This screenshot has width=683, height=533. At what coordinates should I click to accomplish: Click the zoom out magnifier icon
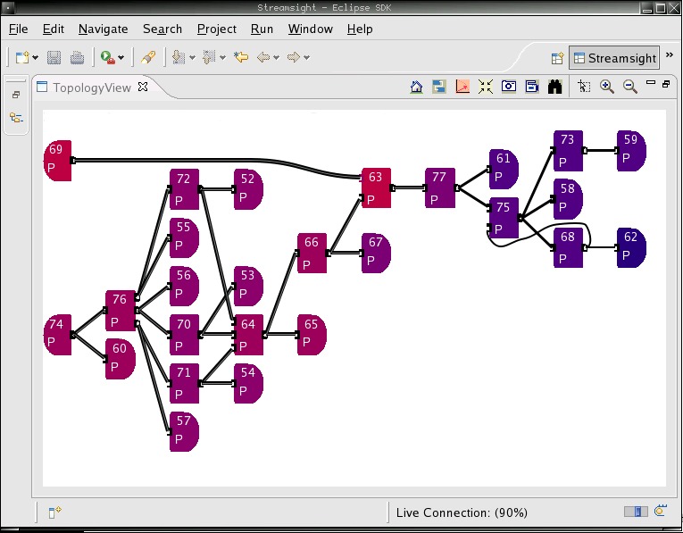point(630,87)
